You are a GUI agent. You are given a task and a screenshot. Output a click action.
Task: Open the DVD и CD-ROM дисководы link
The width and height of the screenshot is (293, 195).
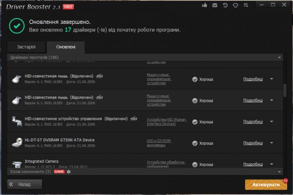(159, 143)
